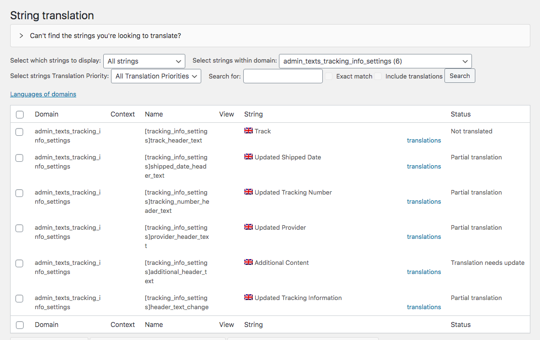Click the flag next to Updated Tracking Information
The width and height of the screenshot is (540, 340).
tap(248, 297)
